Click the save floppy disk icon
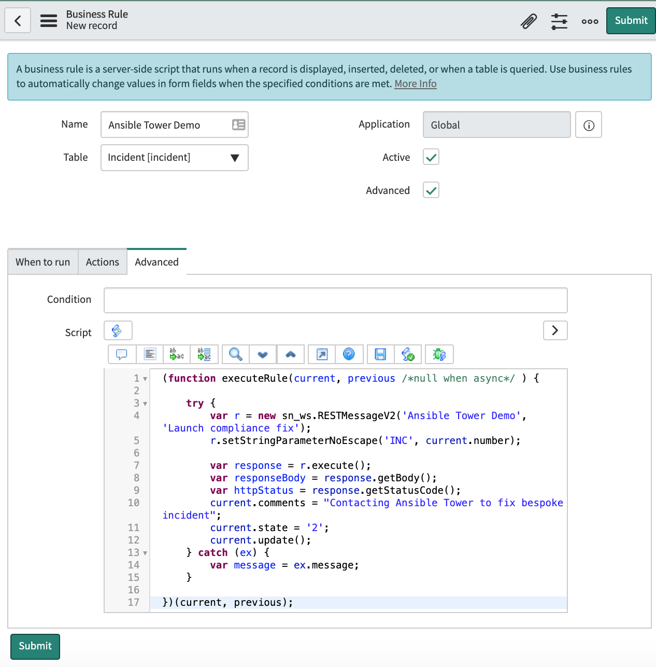The image size is (656, 667). [380, 354]
